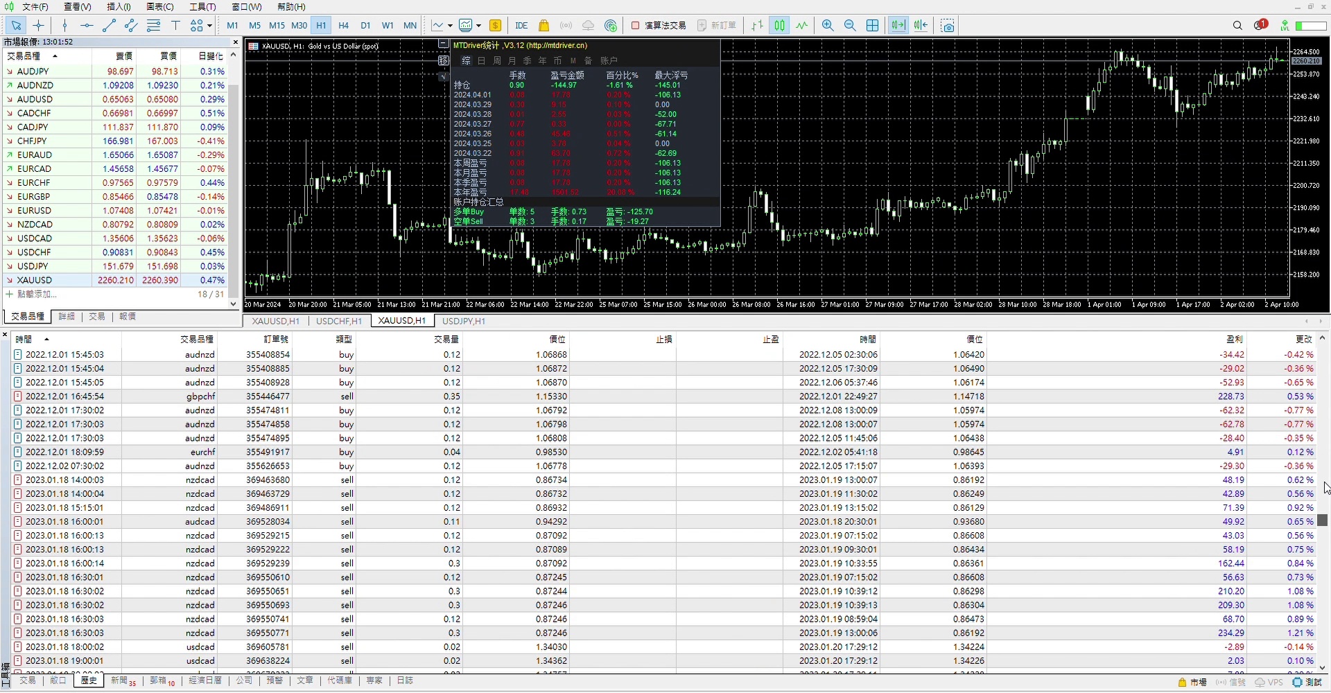Switch chart to line chart display

coord(802,26)
